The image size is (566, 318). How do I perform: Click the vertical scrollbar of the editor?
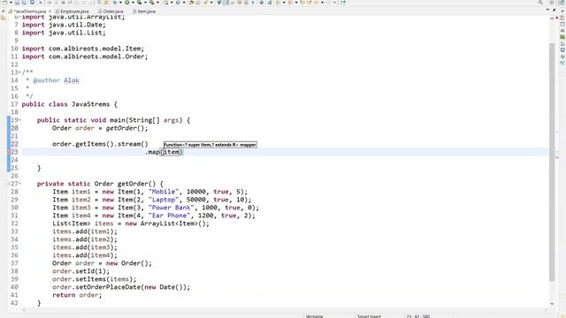pyautogui.click(x=552, y=162)
